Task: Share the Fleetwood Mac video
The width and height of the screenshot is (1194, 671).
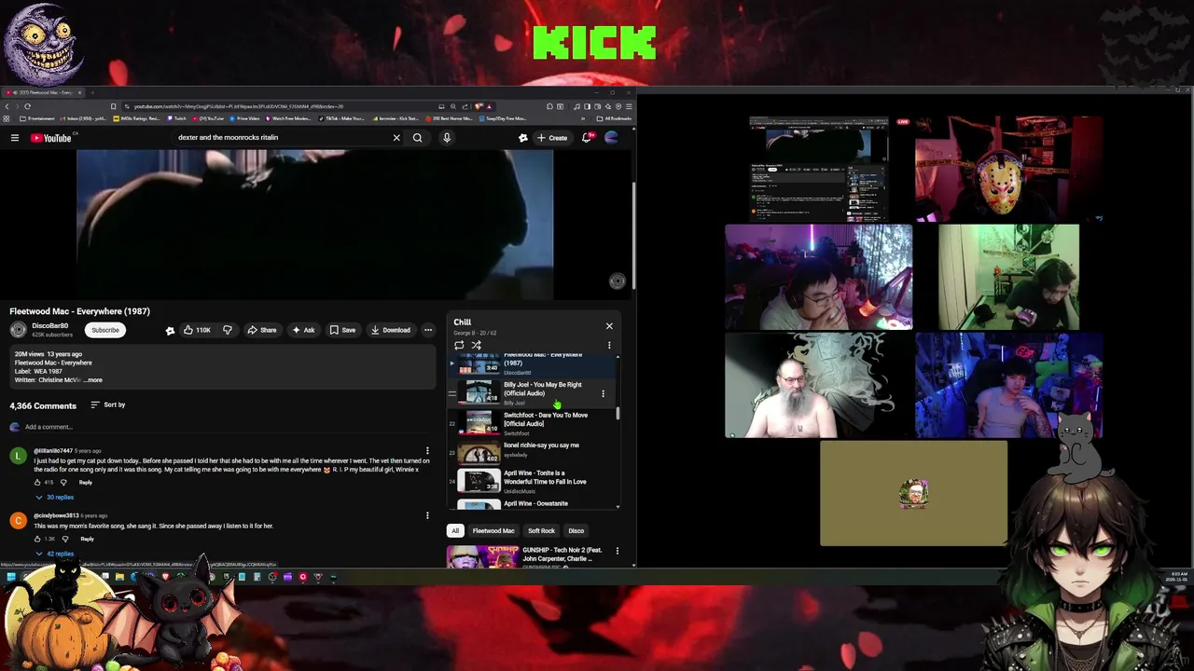Action: 261,330
